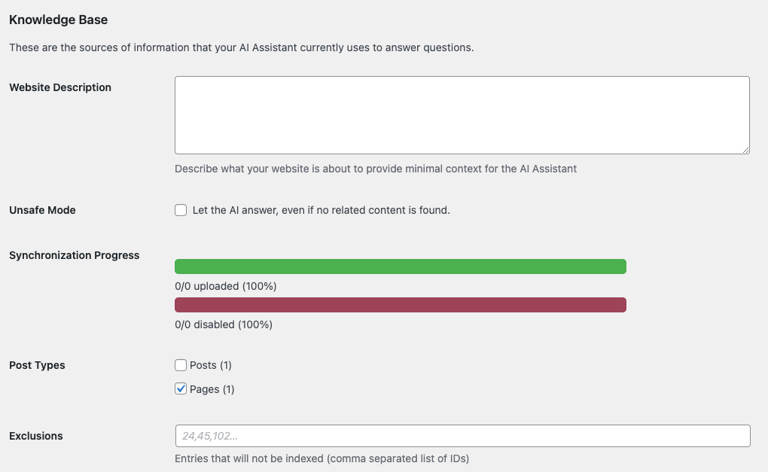
Task: Click the "Let the AI answer" label text
Action: (321, 210)
